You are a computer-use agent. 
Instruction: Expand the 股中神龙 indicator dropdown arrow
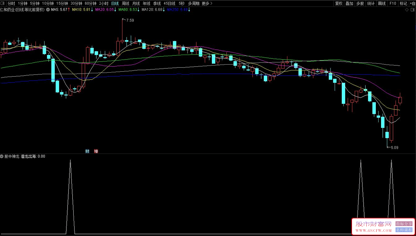click(x=2, y=157)
